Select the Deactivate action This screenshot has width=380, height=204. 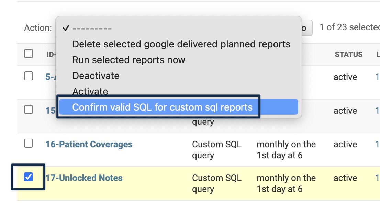pyautogui.click(x=96, y=76)
